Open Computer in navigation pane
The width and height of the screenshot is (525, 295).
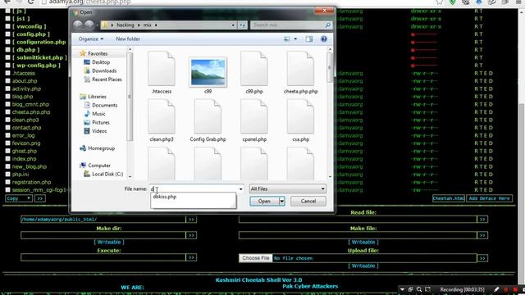(x=99, y=166)
